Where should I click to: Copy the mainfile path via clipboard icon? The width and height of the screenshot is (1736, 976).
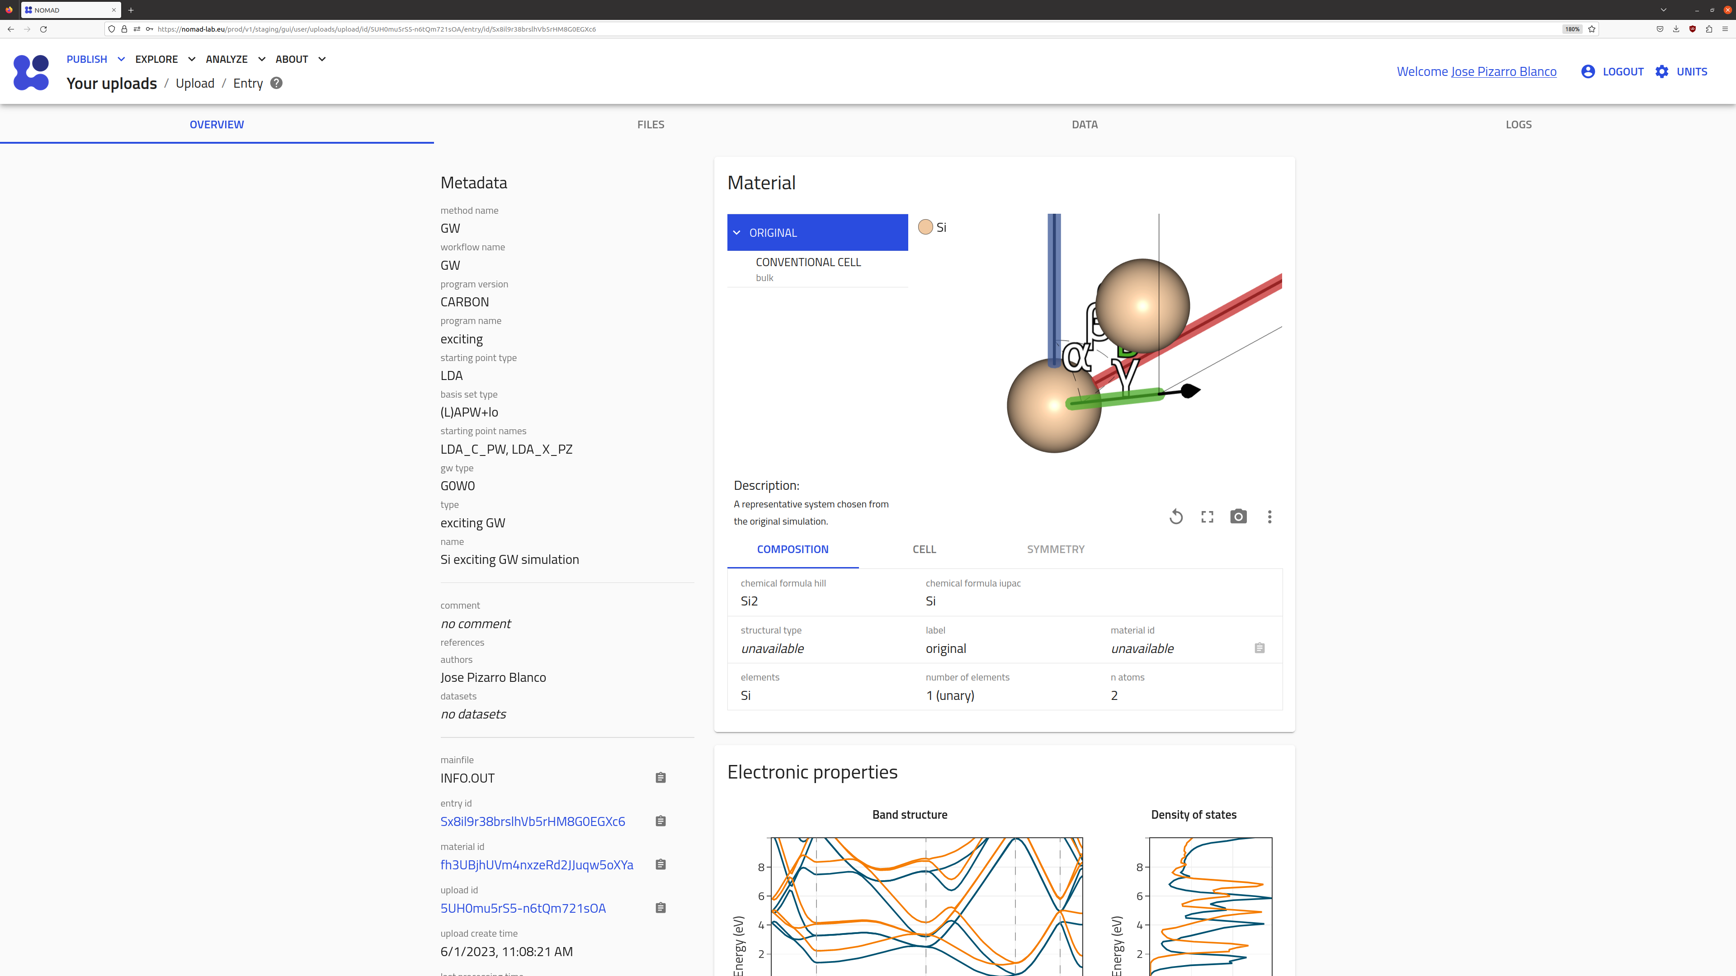(660, 777)
